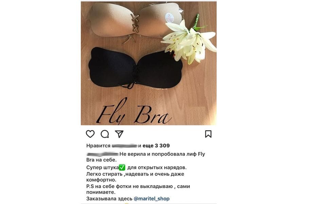309x204 pixels.
Task: Save the post with the bookmark icon
Action: [208, 134]
